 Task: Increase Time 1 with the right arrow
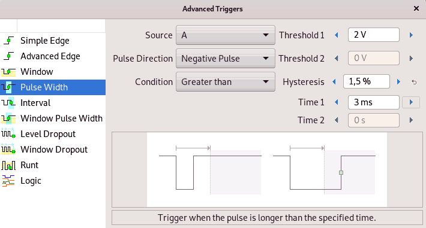click(411, 102)
